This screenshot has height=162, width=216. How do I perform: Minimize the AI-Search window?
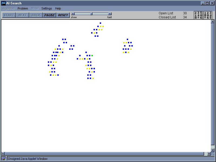[x=203, y=3]
